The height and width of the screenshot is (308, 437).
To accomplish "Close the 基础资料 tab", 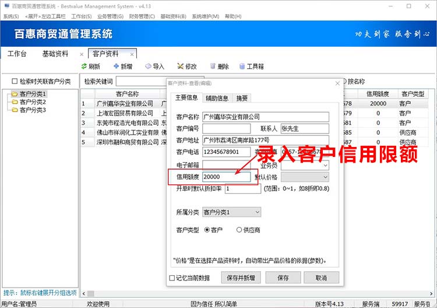I will tap(82, 54).
